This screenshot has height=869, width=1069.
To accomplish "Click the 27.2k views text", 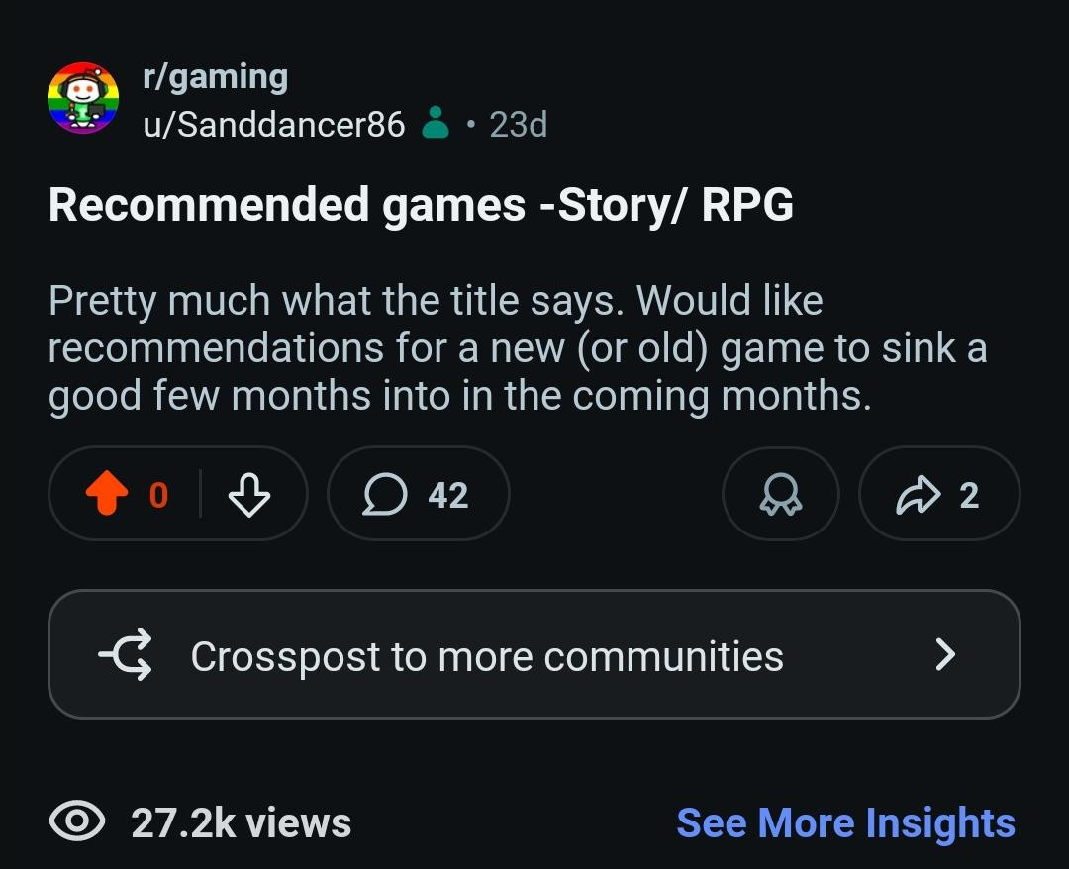I will [241, 822].
